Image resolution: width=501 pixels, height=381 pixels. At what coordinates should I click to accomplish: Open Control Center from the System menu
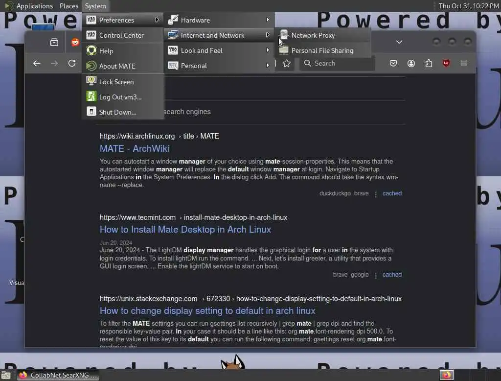(x=123, y=35)
